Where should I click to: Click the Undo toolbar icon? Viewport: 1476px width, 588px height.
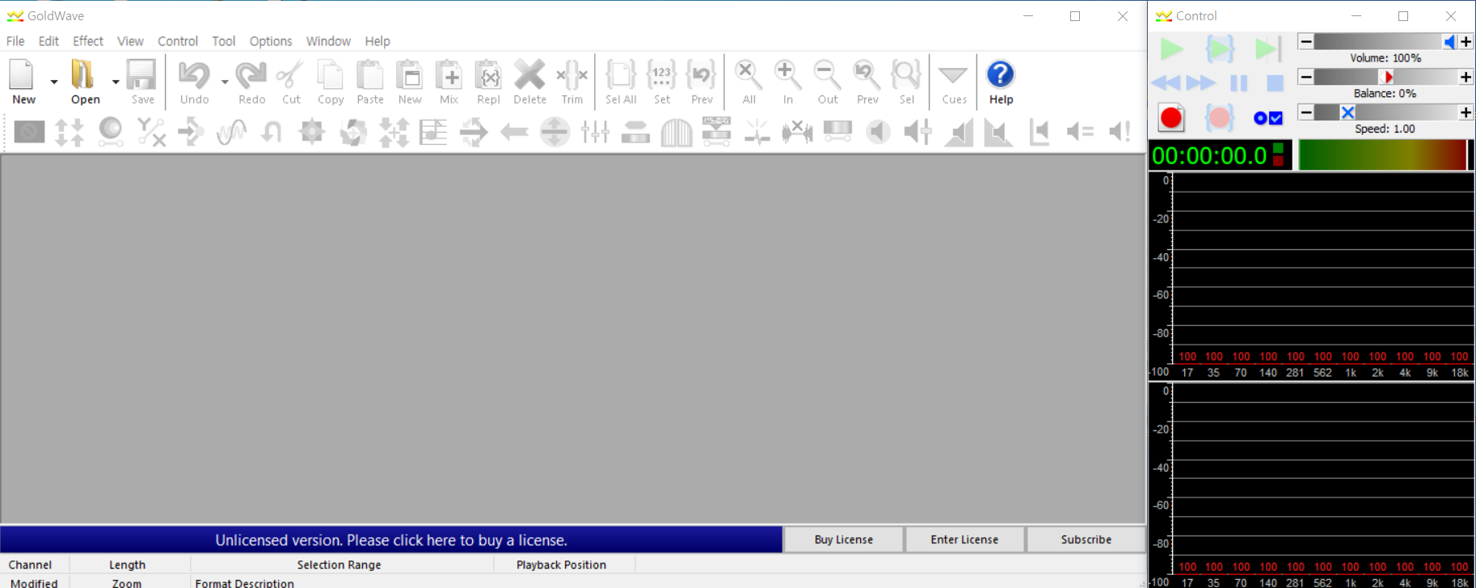click(194, 81)
